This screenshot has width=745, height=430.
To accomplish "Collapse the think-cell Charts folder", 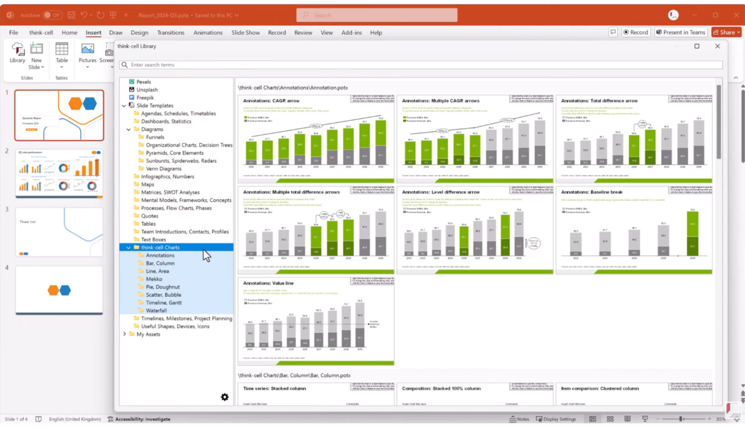I will [129, 248].
